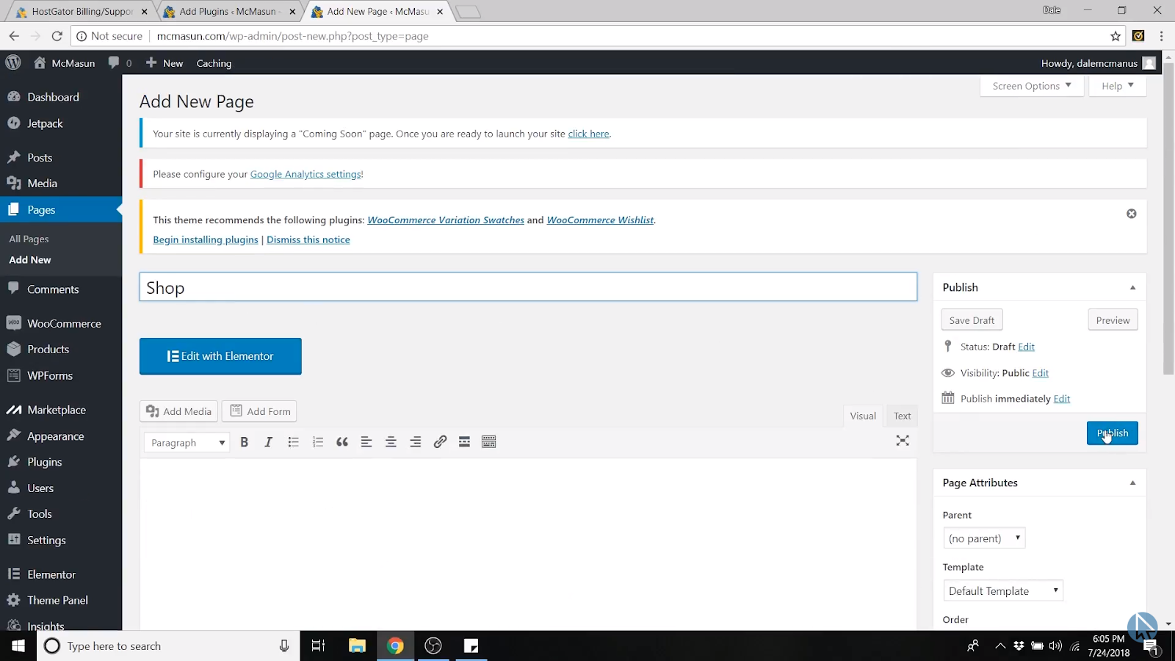Click Edit with Elementor button

[220, 356]
